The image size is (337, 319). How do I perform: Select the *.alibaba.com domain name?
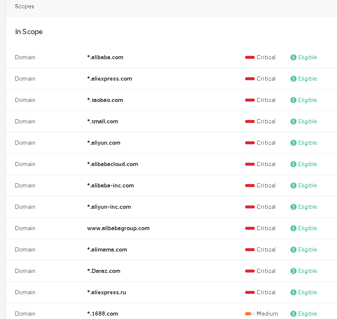(105, 57)
